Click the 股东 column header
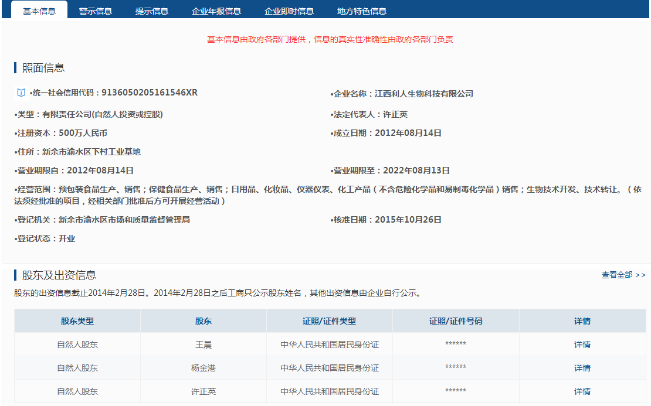 (204, 321)
